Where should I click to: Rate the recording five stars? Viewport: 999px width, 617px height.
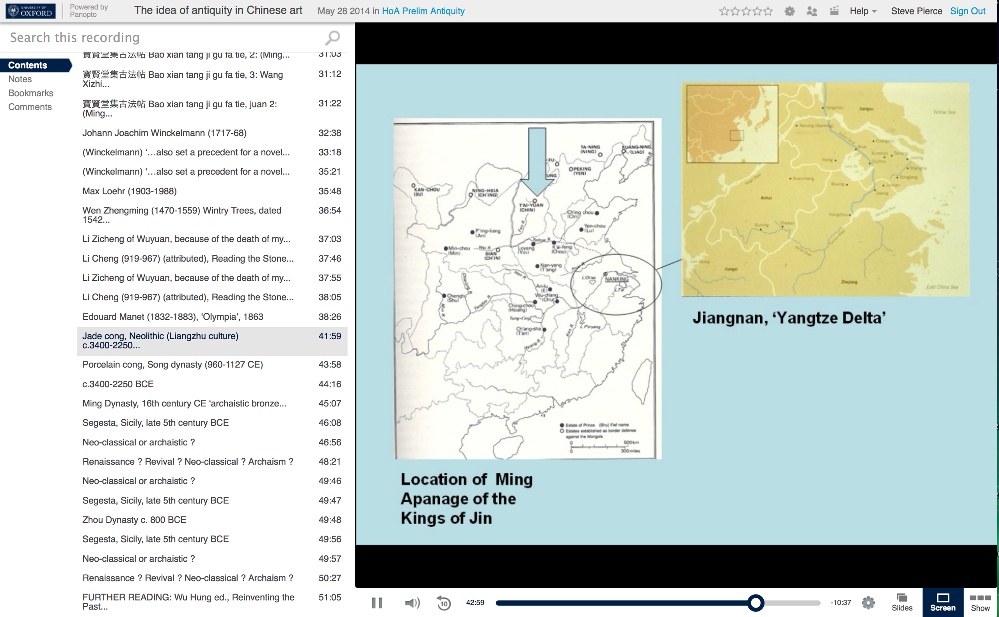768,11
